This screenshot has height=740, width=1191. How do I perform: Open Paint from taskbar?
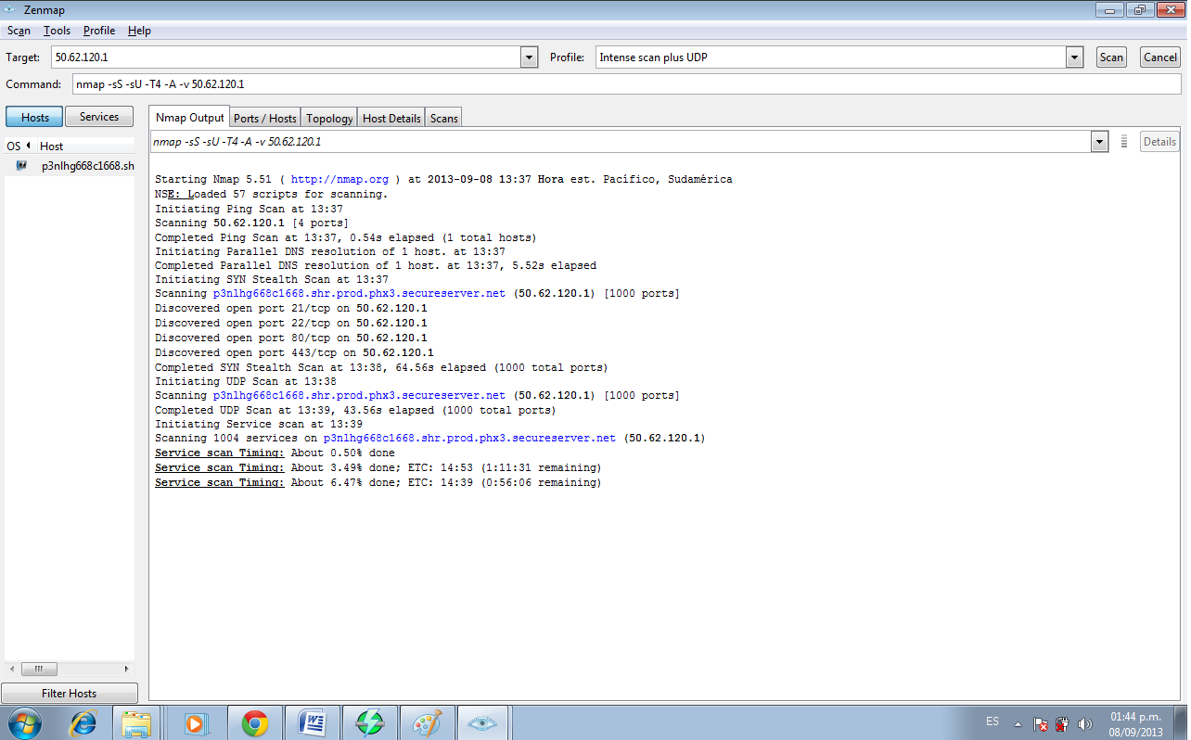click(427, 723)
